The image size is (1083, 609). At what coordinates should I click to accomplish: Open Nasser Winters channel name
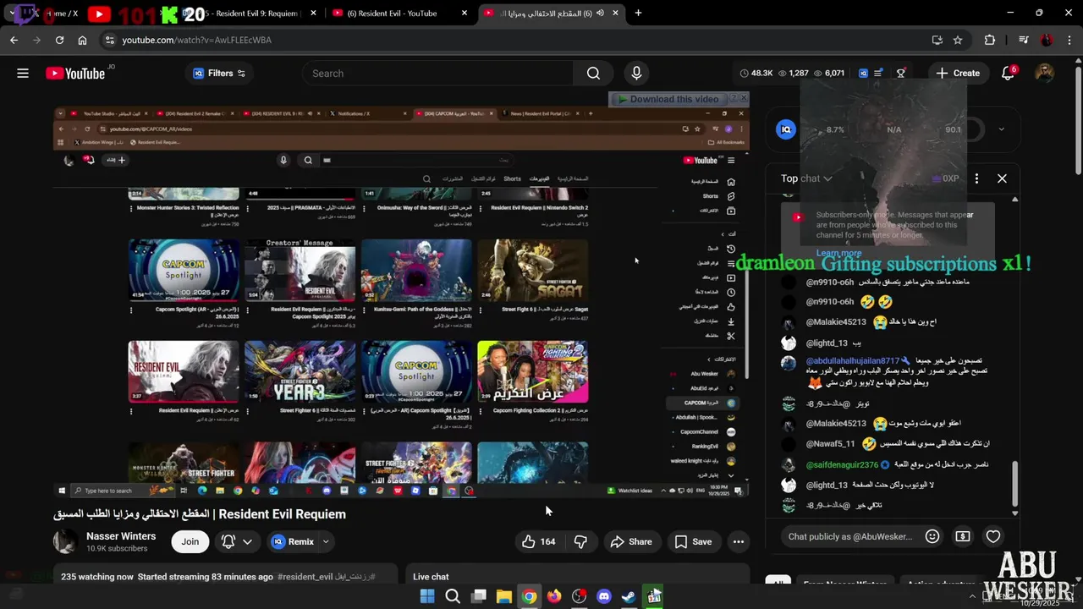(121, 536)
